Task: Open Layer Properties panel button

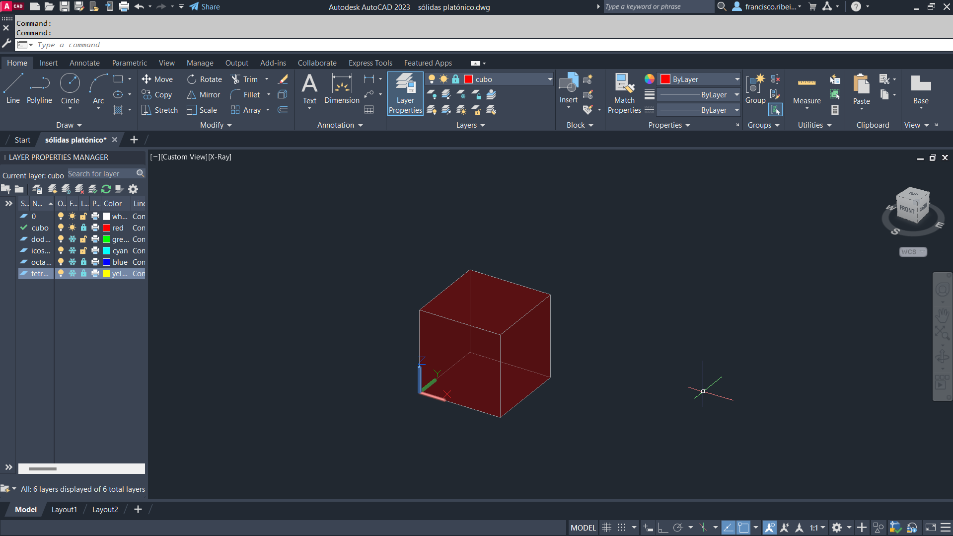Action: tap(405, 93)
